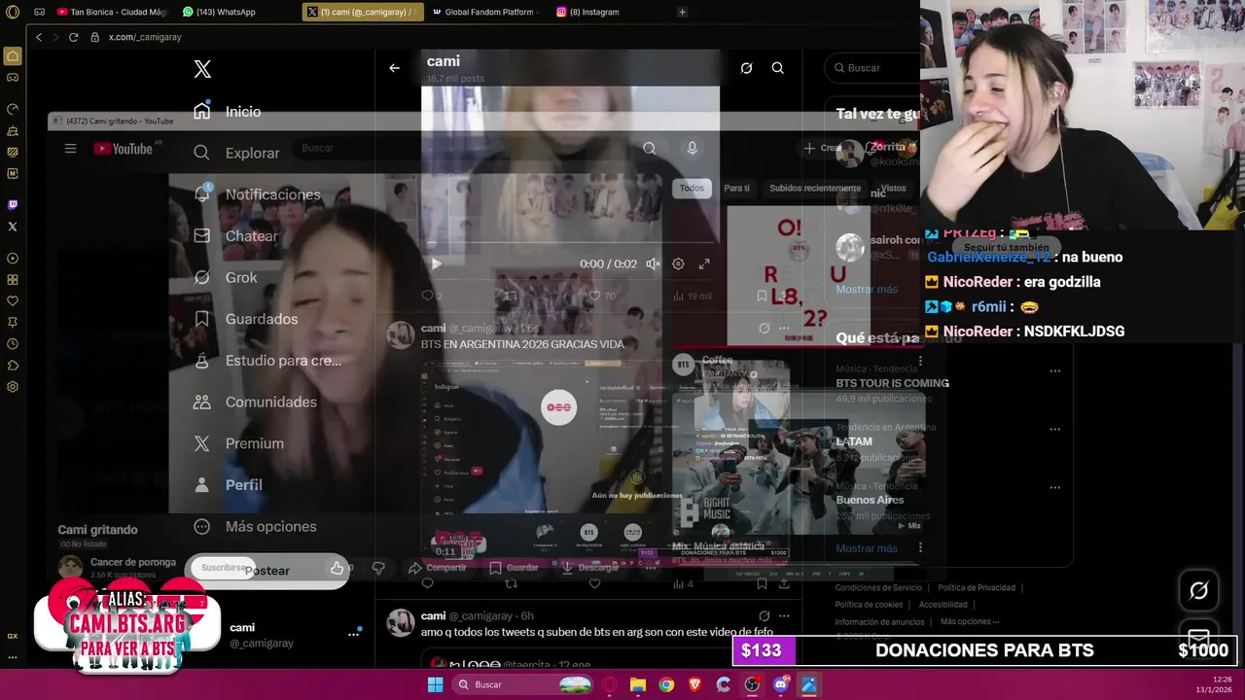The height and width of the screenshot is (700, 1245).
Task: Open OBS Studio from the taskbar
Action: [752, 684]
